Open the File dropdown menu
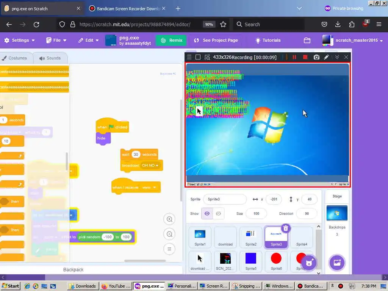Screen dimensions: 388x291 click(56, 40)
